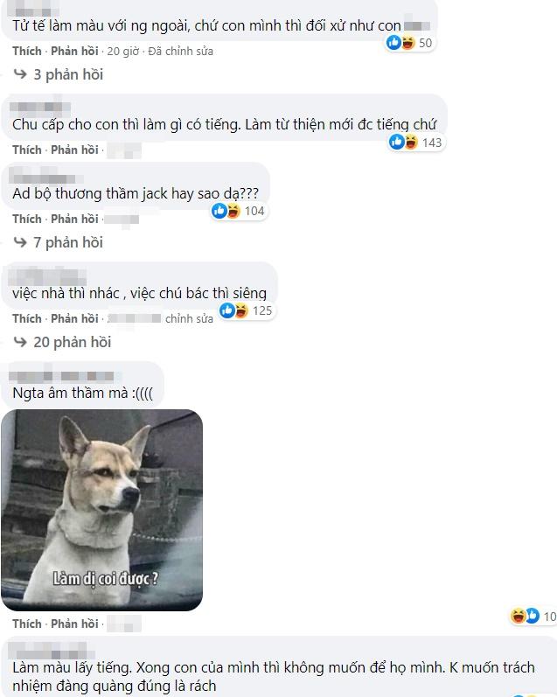Click reply arrow icon beside '7 phản hồi'
The height and width of the screenshot is (697, 557).
20,242
